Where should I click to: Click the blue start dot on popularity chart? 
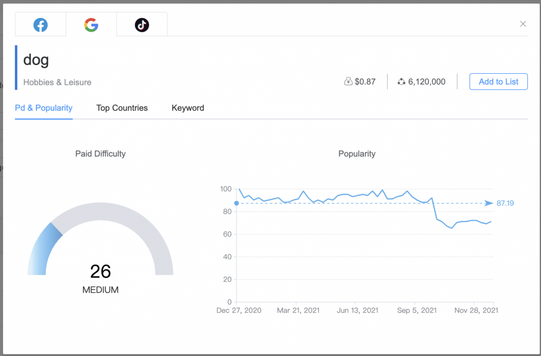[236, 203]
